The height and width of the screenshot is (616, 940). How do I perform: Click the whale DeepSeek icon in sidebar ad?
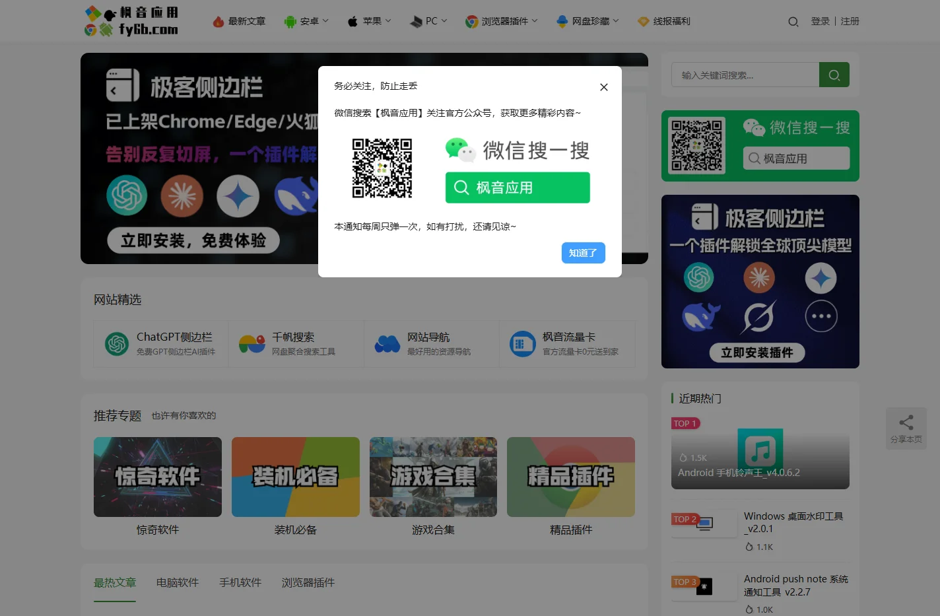tap(700, 317)
